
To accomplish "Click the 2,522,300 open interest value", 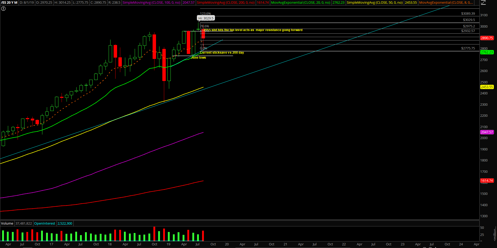I will (65, 223).
